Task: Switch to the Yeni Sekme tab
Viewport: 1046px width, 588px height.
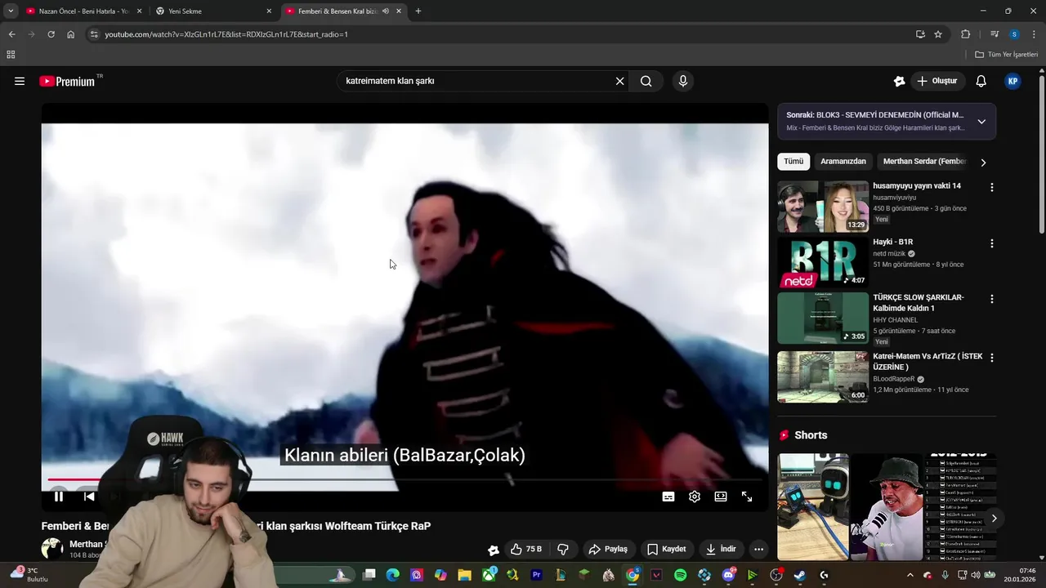Action: point(214,11)
